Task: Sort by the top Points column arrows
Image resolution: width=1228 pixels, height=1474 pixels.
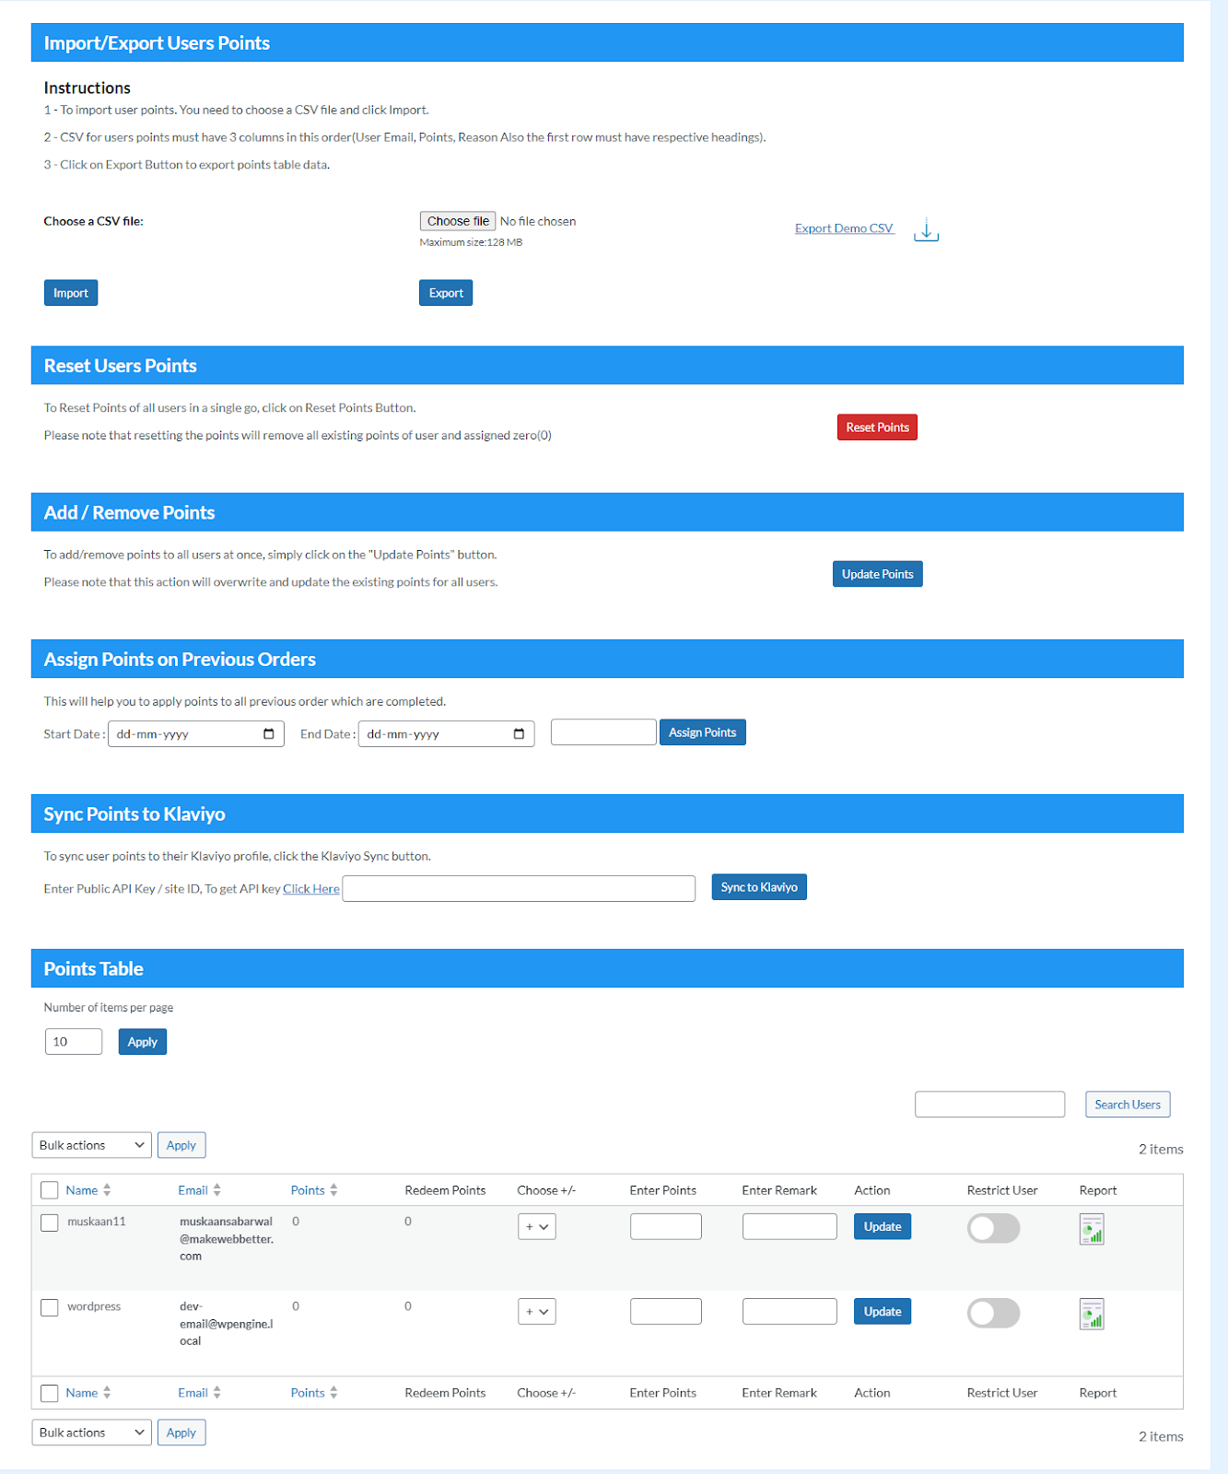Action: click(333, 1190)
